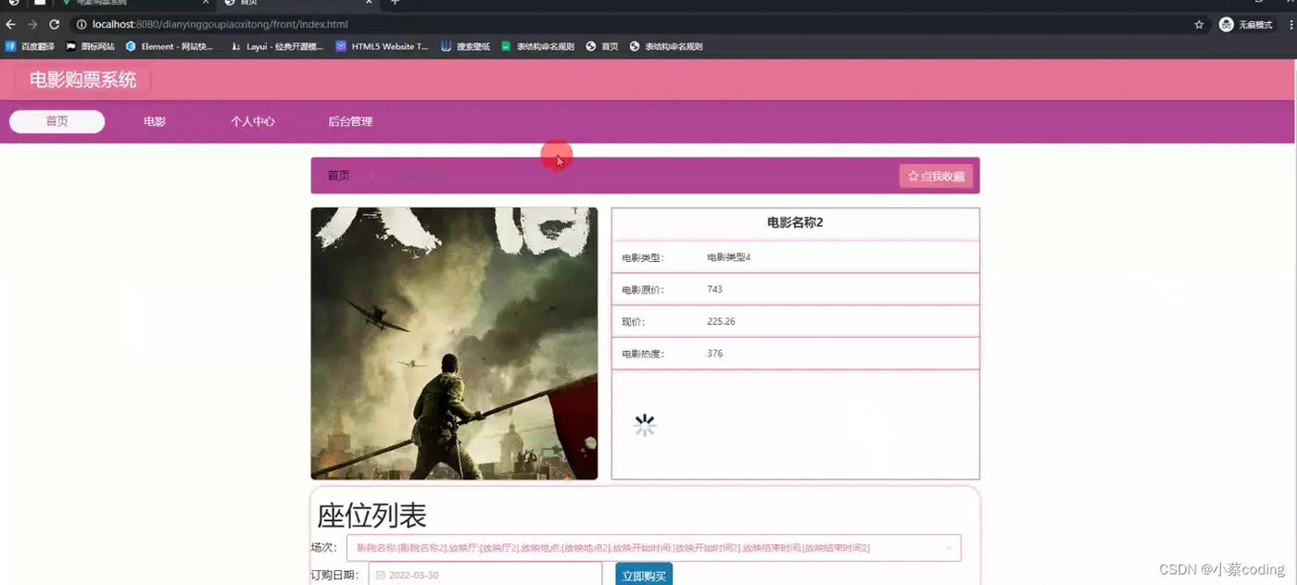Screen dimensions: 1297x585
Task: Open a new browser tab with plus
Action: point(395,3)
